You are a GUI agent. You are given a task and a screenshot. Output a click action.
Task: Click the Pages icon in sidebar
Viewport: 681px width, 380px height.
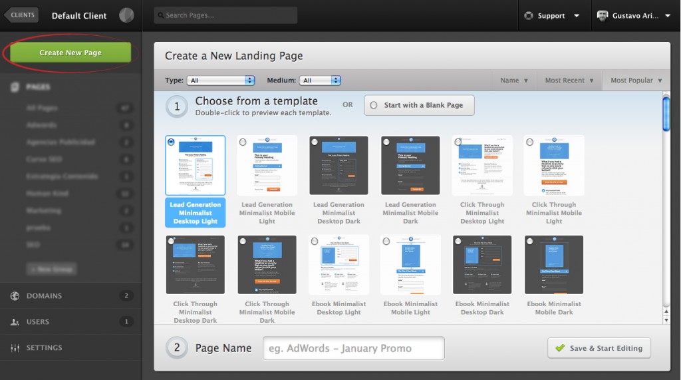15,87
